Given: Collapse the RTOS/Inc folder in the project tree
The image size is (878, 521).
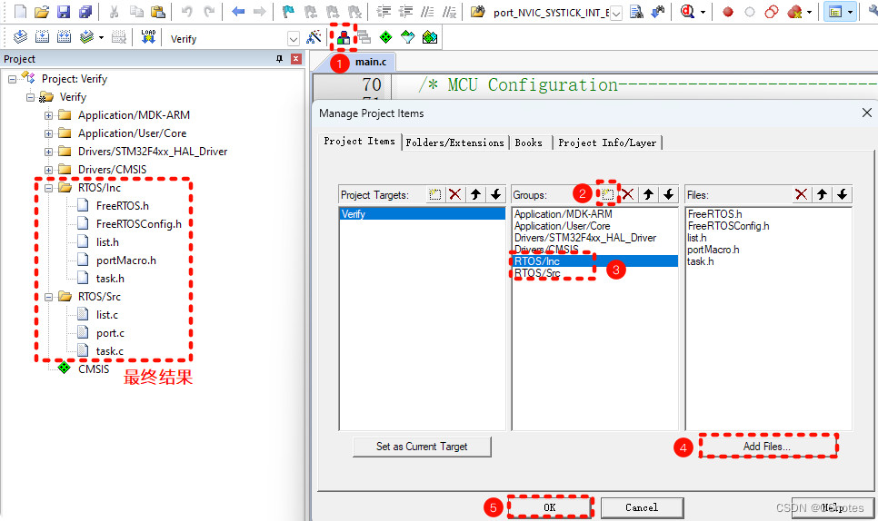Looking at the screenshot, I should (49, 188).
